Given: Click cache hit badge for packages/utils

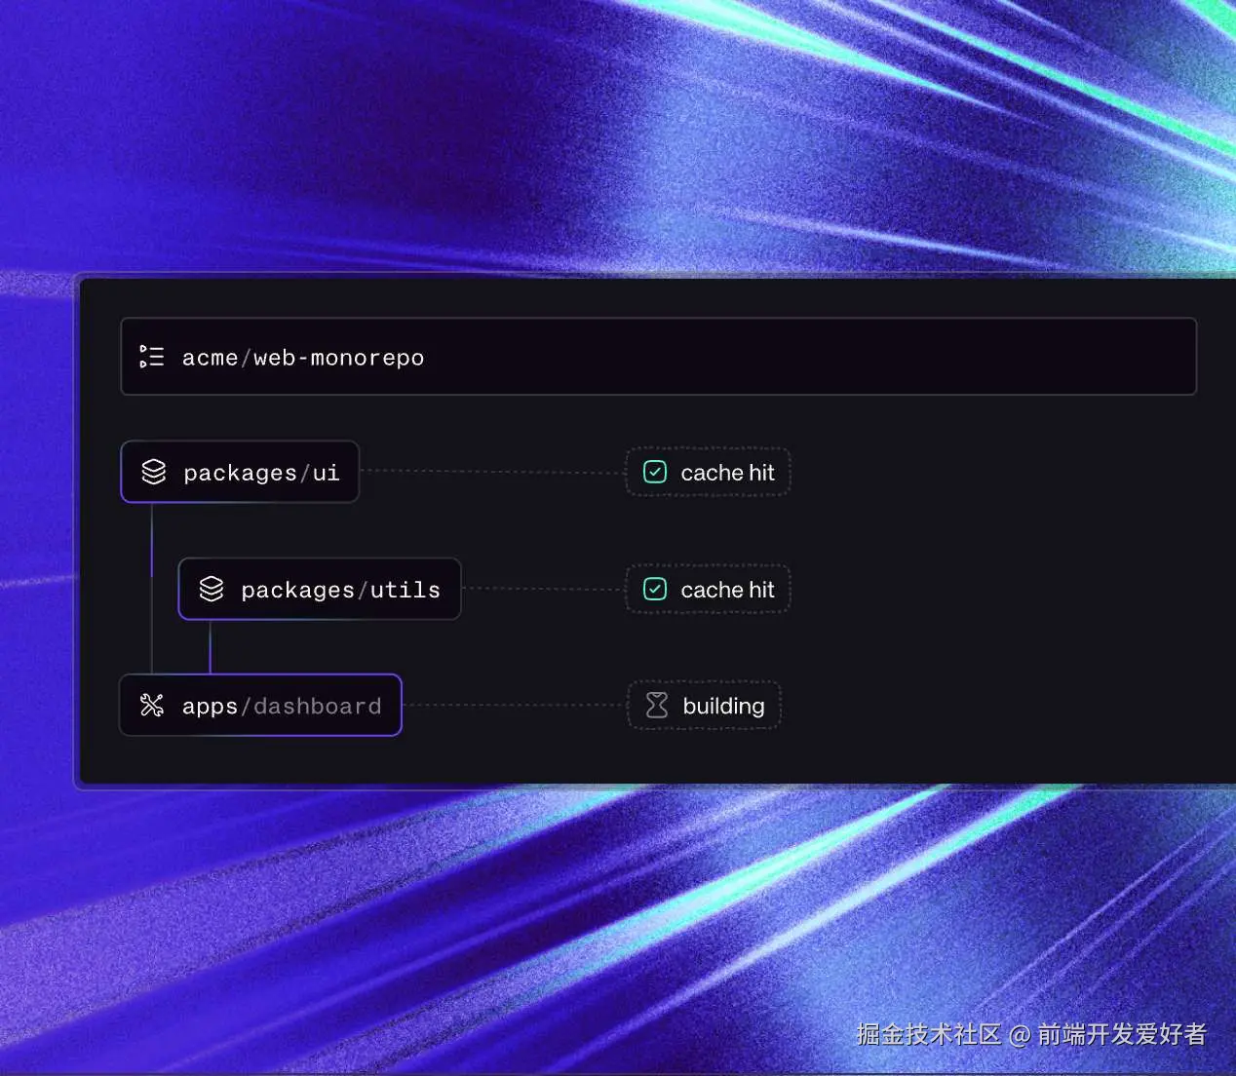Looking at the screenshot, I should 708,589.
